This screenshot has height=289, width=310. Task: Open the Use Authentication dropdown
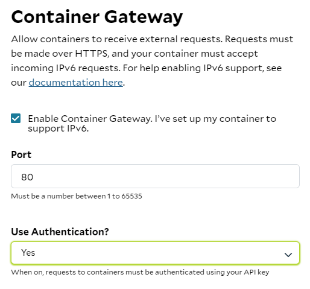point(155,253)
